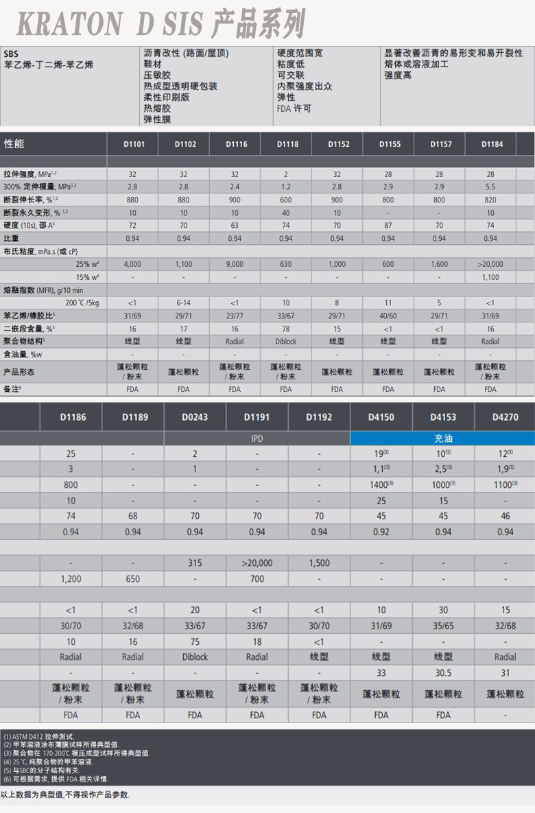Click the D0243 column header
Image resolution: width=535 pixels, height=813 pixels.
pyautogui.click(x=195, y=417)
